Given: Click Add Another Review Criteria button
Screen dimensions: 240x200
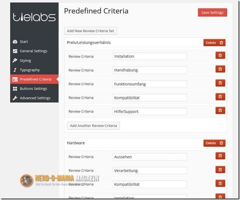Looking at the screenshot, I should pyautogui.click(x=93, y=125).
